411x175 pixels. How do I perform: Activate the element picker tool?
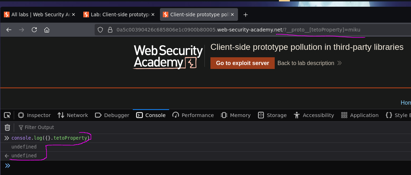click(x=7, y=115)
